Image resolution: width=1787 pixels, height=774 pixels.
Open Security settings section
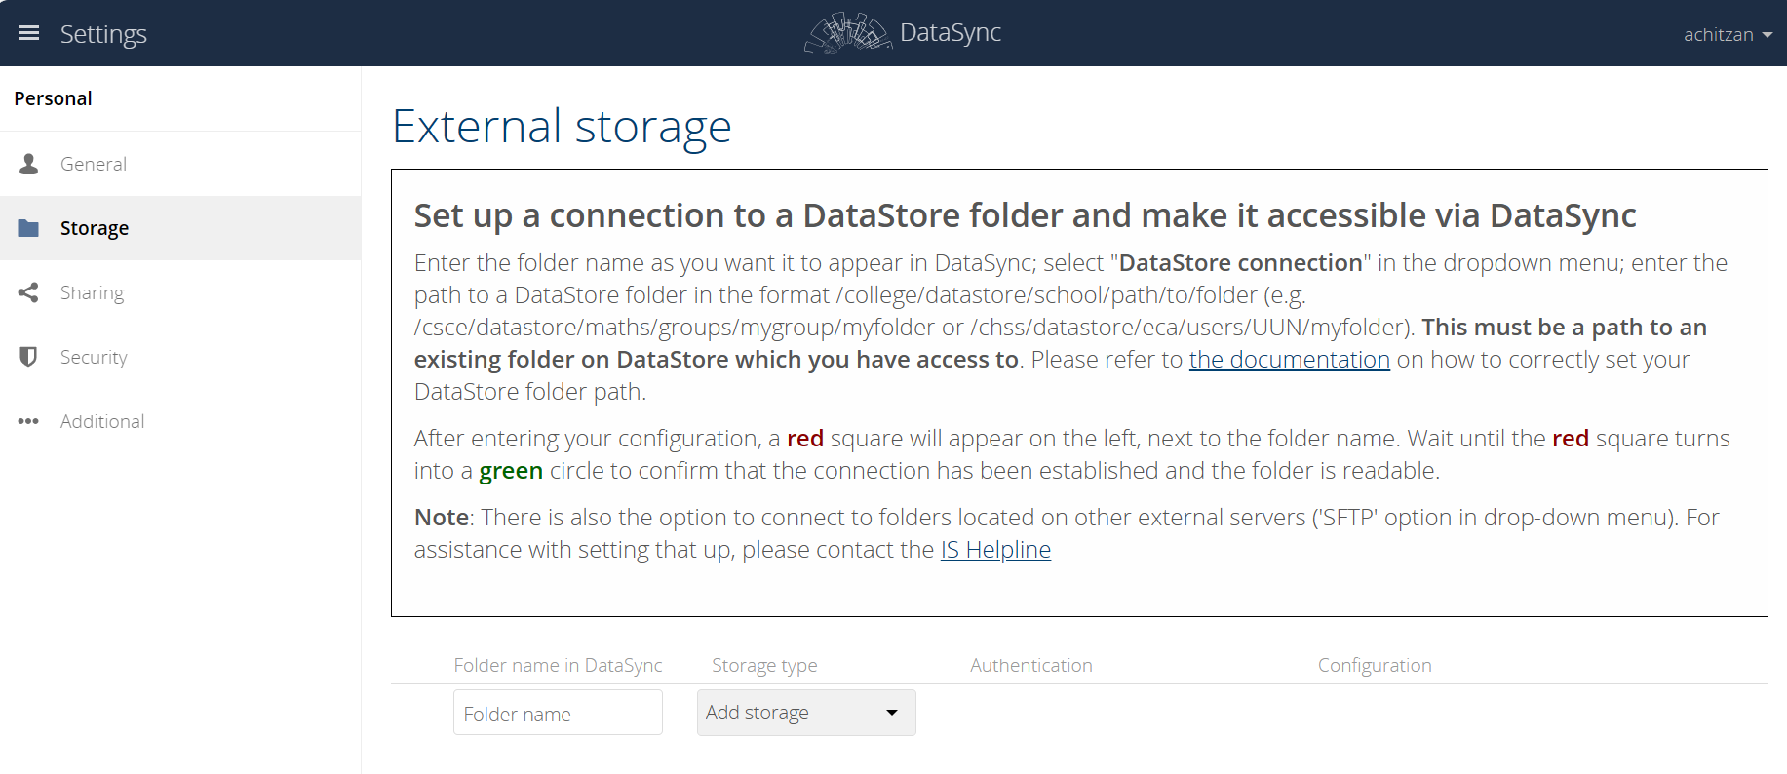pos(180,357)
